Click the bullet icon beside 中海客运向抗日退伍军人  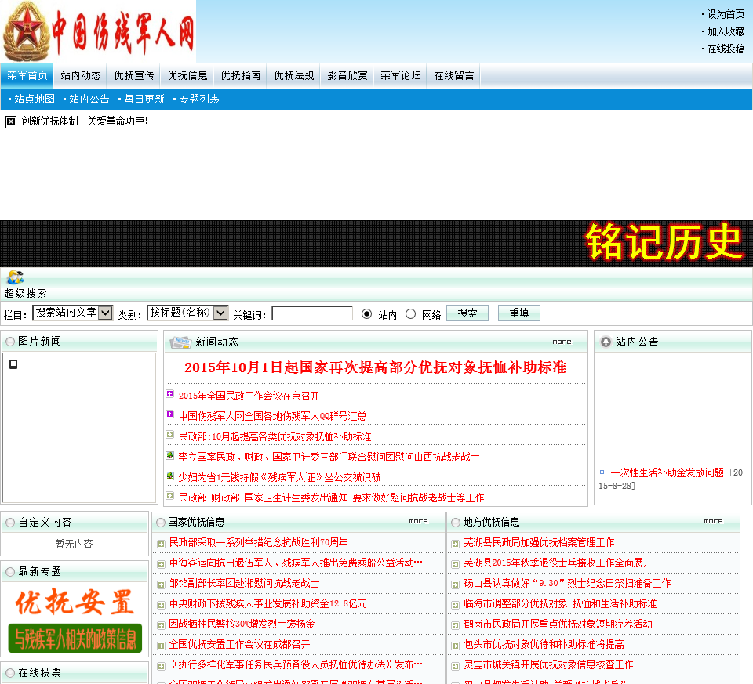click(x=161, y=564)
